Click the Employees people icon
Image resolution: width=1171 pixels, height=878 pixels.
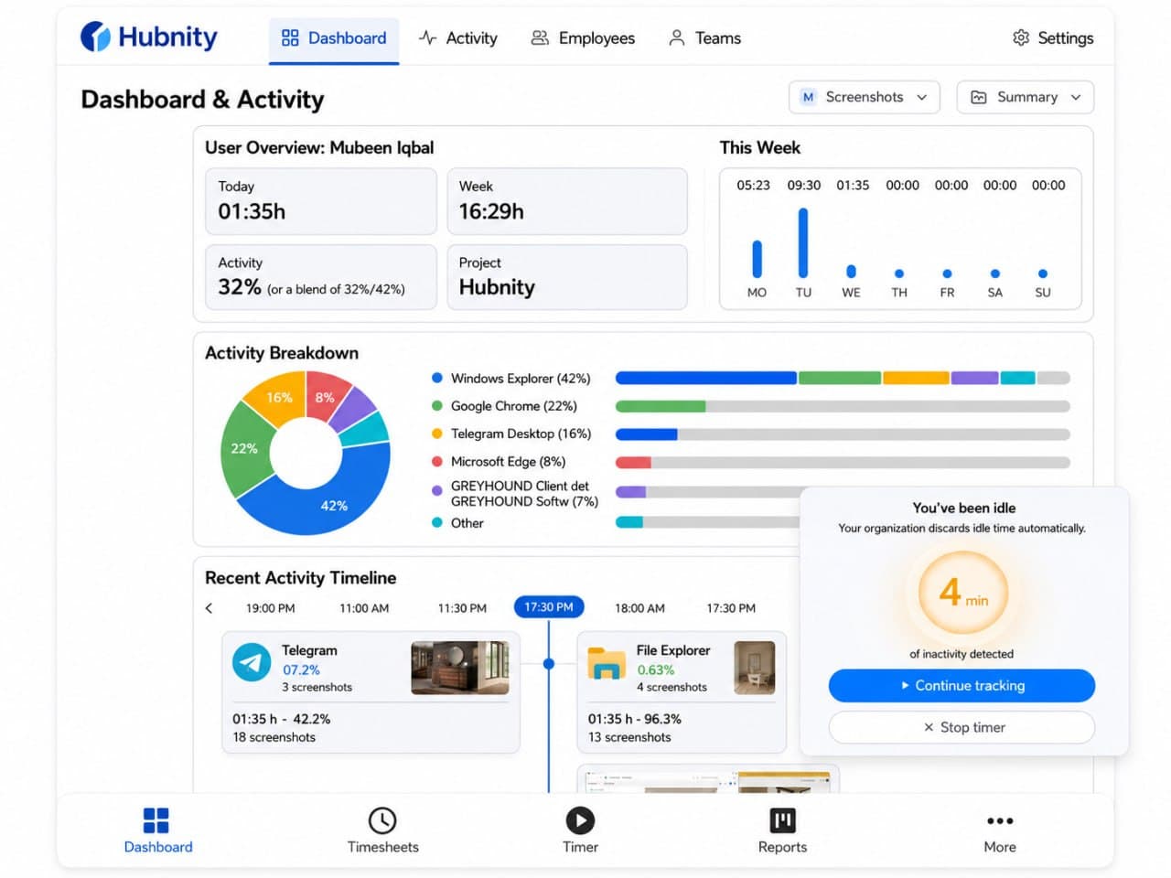[540, 37]
